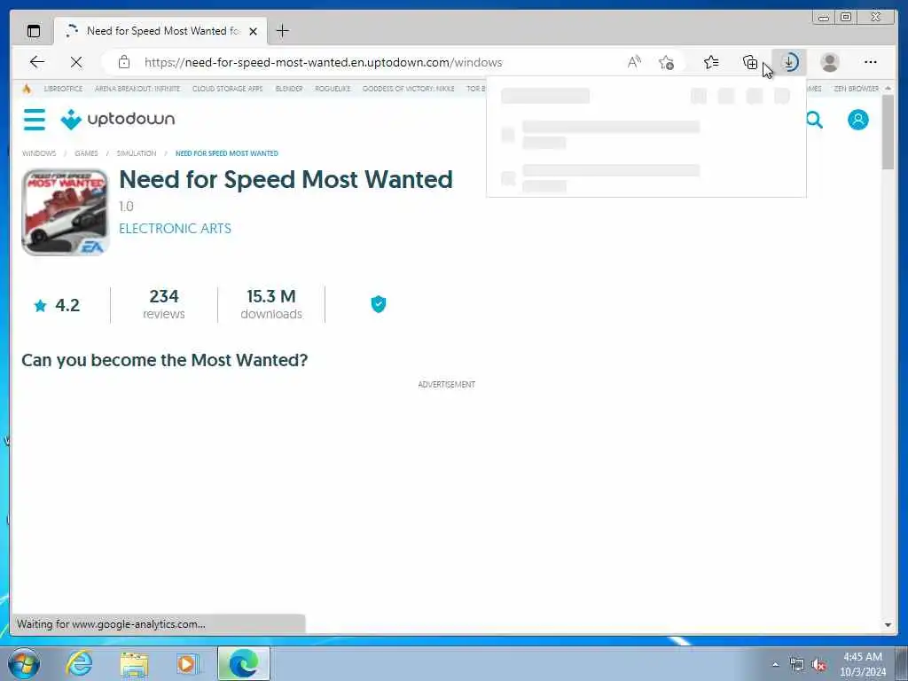This screenshot has width=908, height=681.
Task: View site information via the lock icon
Action: coord(124,62)
